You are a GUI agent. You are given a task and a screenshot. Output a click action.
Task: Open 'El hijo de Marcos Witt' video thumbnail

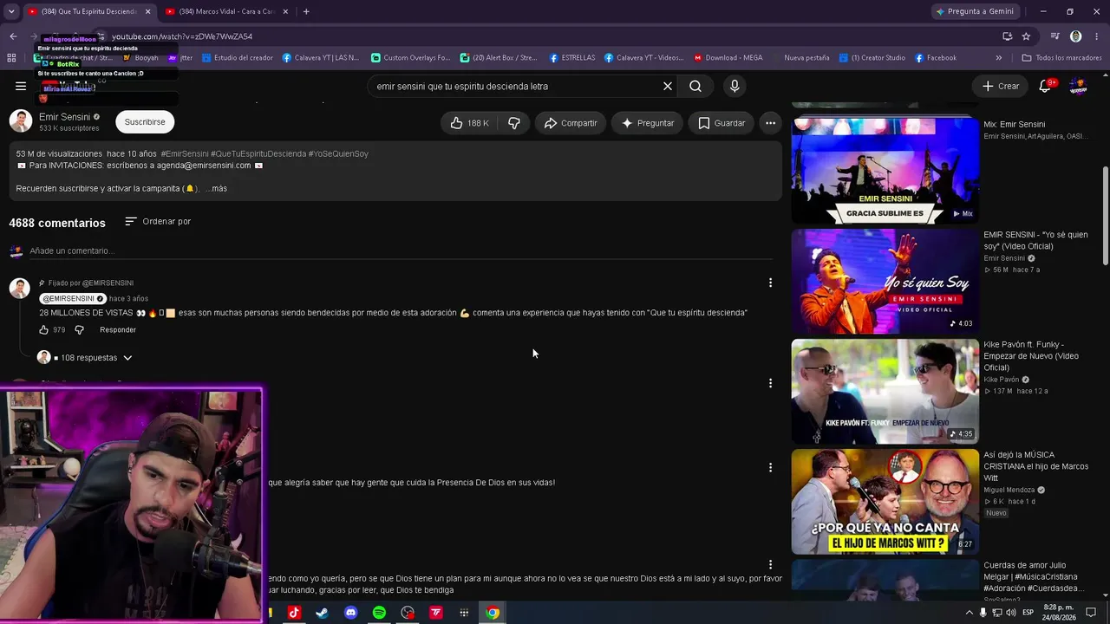(x=885, y=502)
